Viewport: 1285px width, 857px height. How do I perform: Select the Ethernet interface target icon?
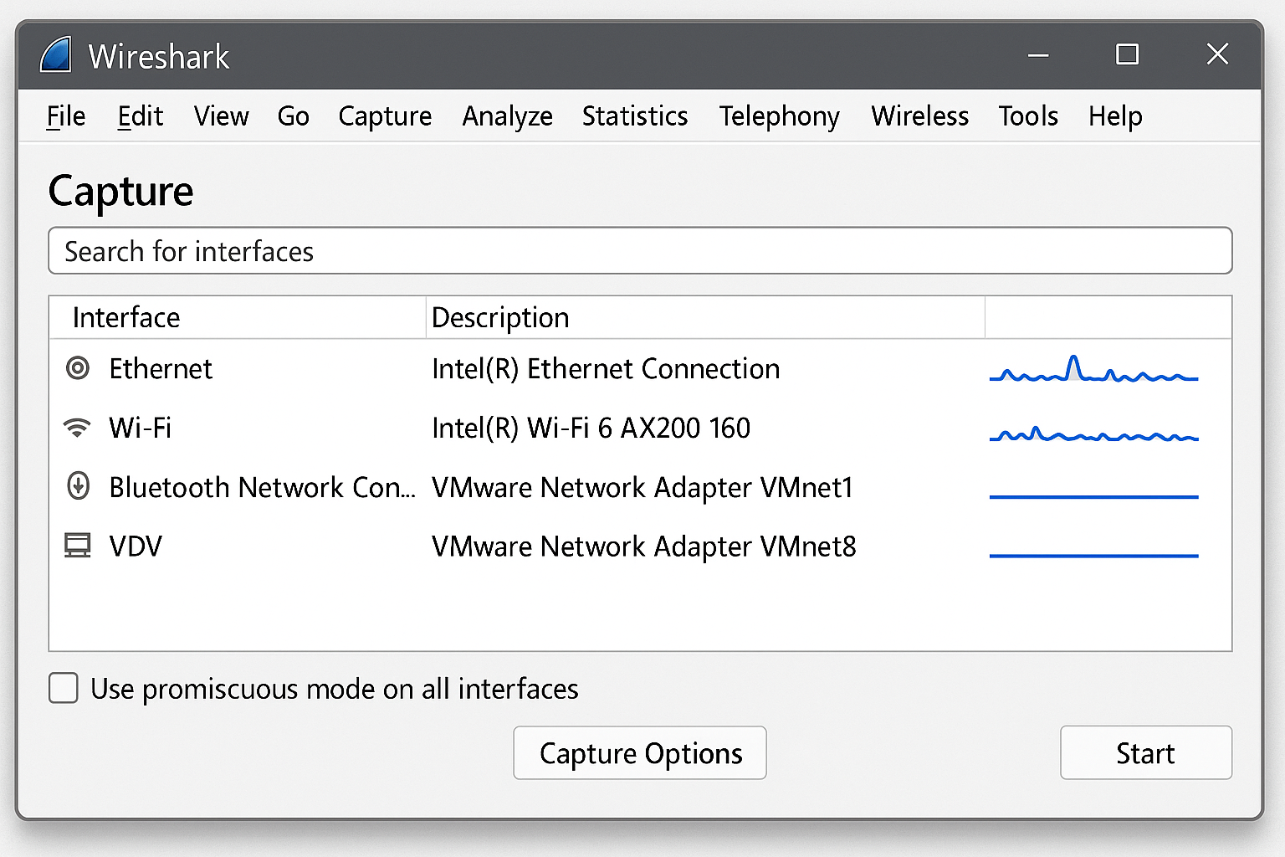click(78, 368)
